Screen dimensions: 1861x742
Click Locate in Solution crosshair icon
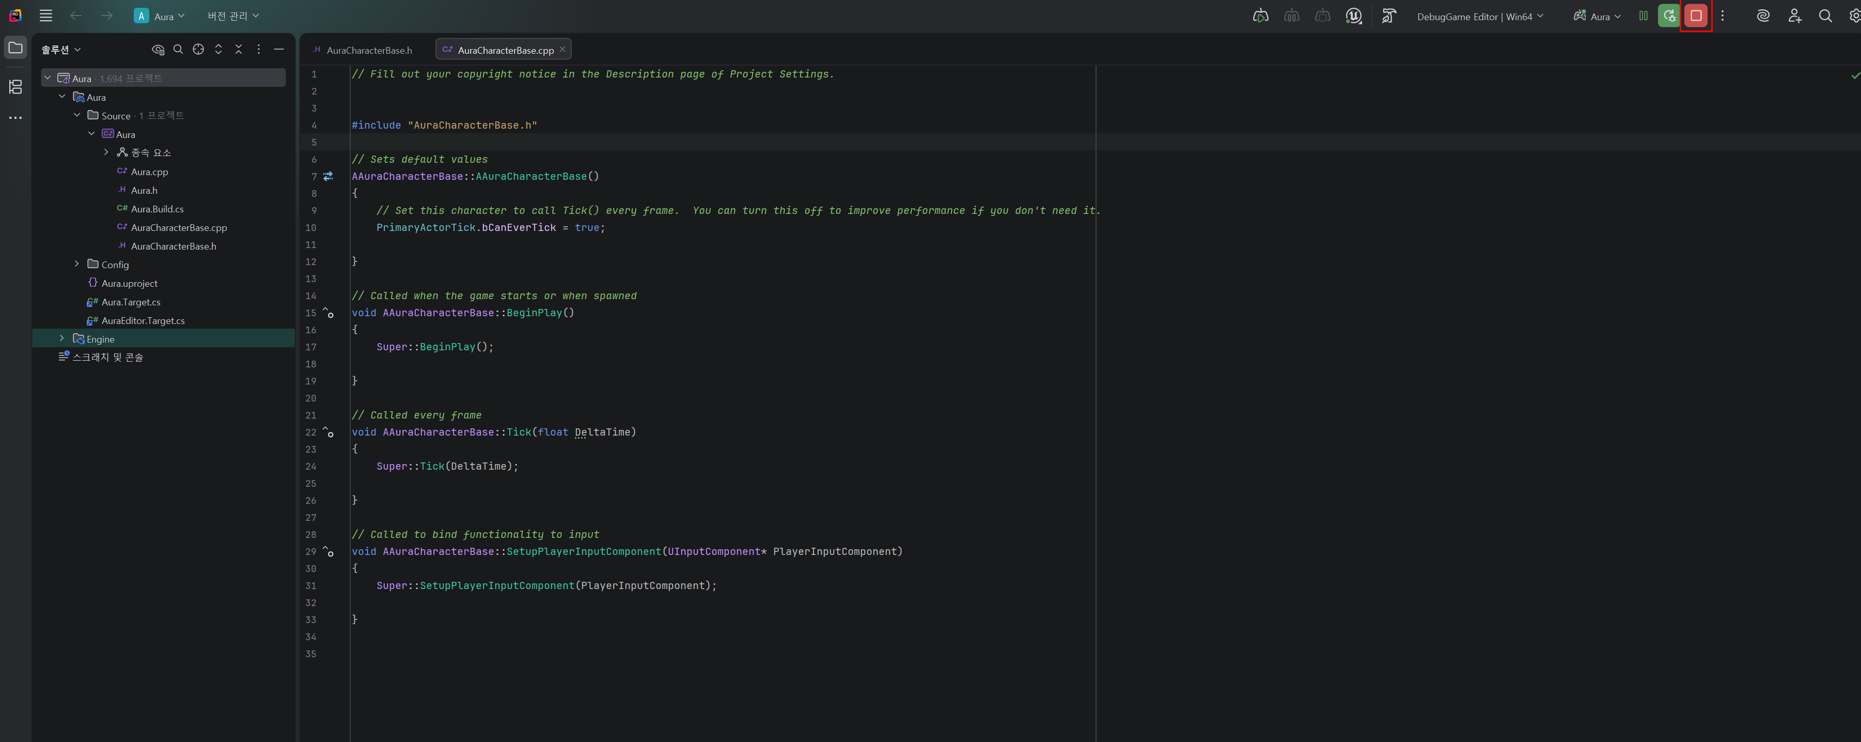(198, 49)
